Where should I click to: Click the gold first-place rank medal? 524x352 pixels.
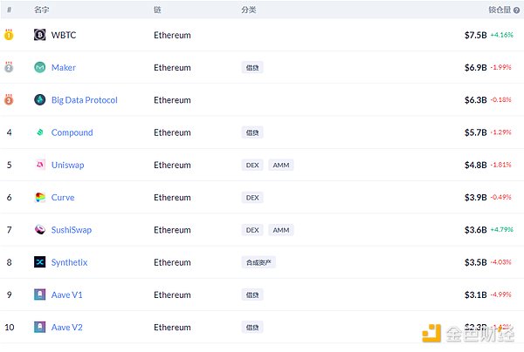coord(9,35)
